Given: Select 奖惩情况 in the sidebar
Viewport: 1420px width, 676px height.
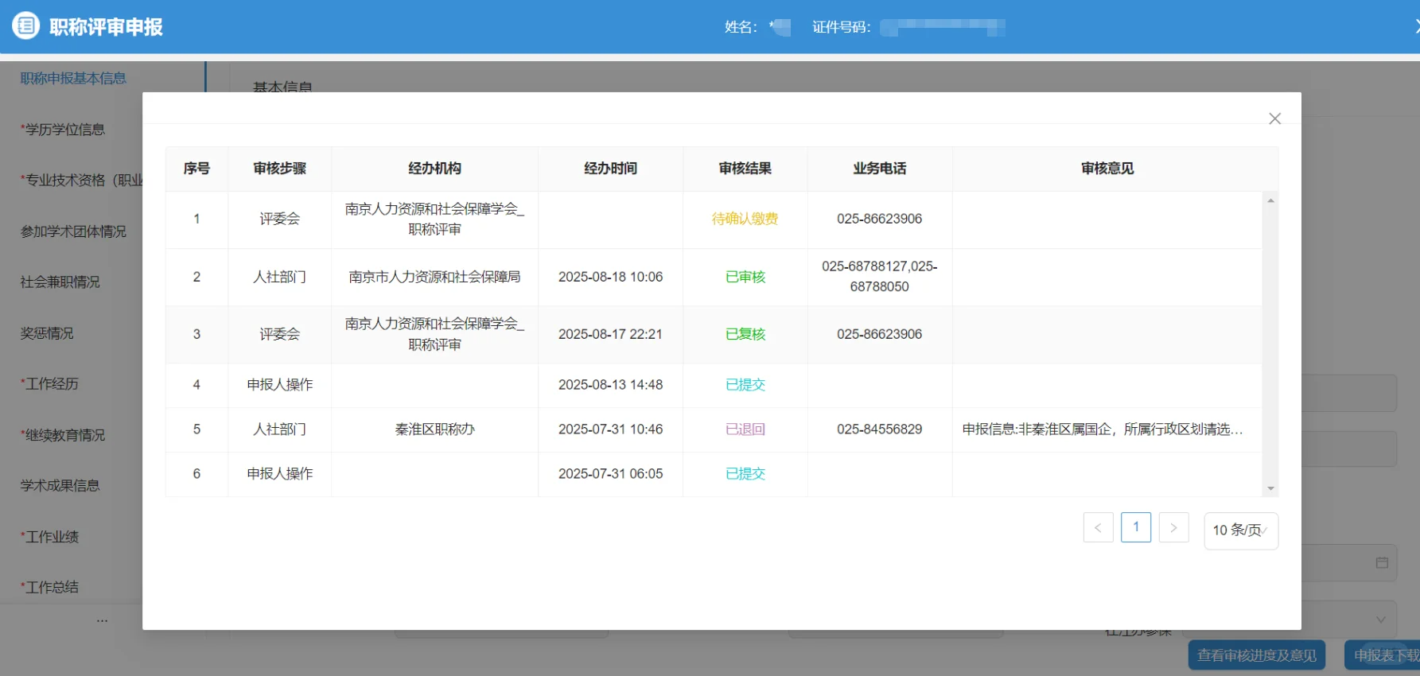Looking at the screenshot, I should click(47, 333).
